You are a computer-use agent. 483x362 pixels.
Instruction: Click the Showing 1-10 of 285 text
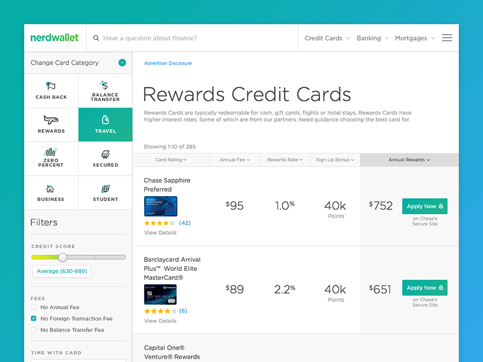[x=170, y=147]
